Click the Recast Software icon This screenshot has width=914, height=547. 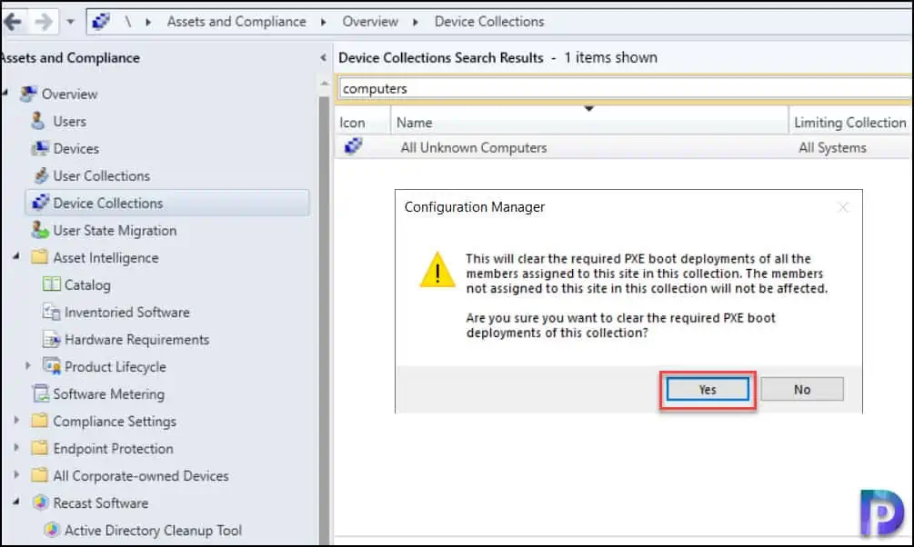pyautogui.click(x=40, y=502)
